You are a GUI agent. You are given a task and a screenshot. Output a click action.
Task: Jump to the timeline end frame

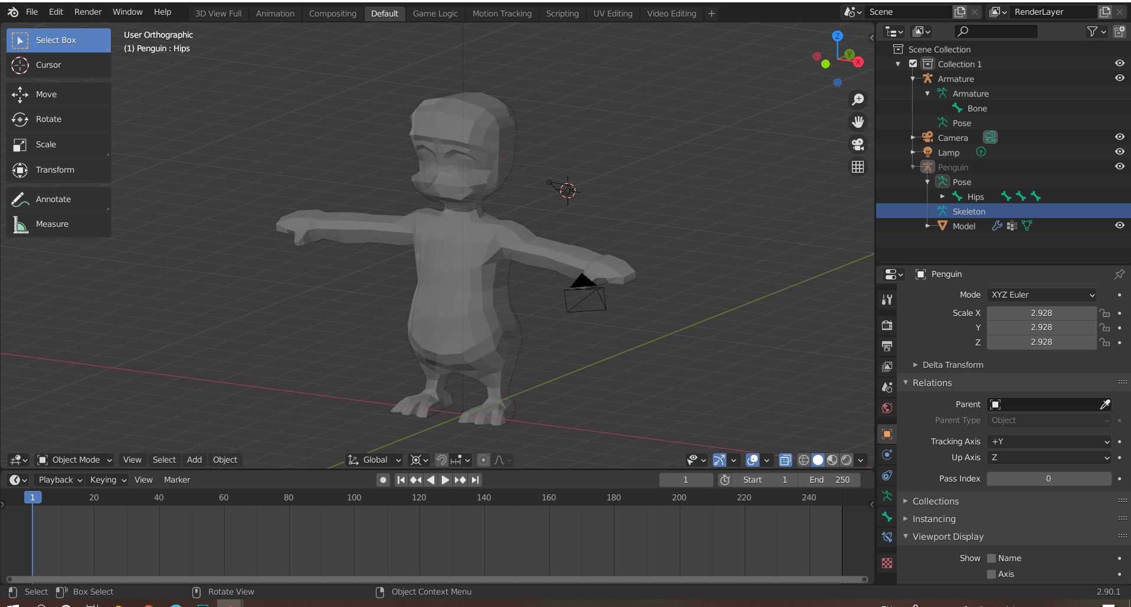click(x=476, y=480)
